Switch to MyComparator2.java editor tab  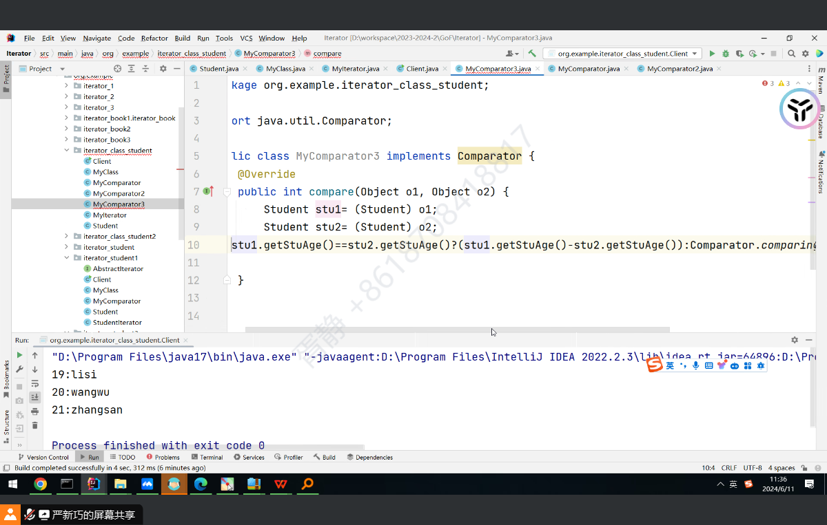[680, 69]
